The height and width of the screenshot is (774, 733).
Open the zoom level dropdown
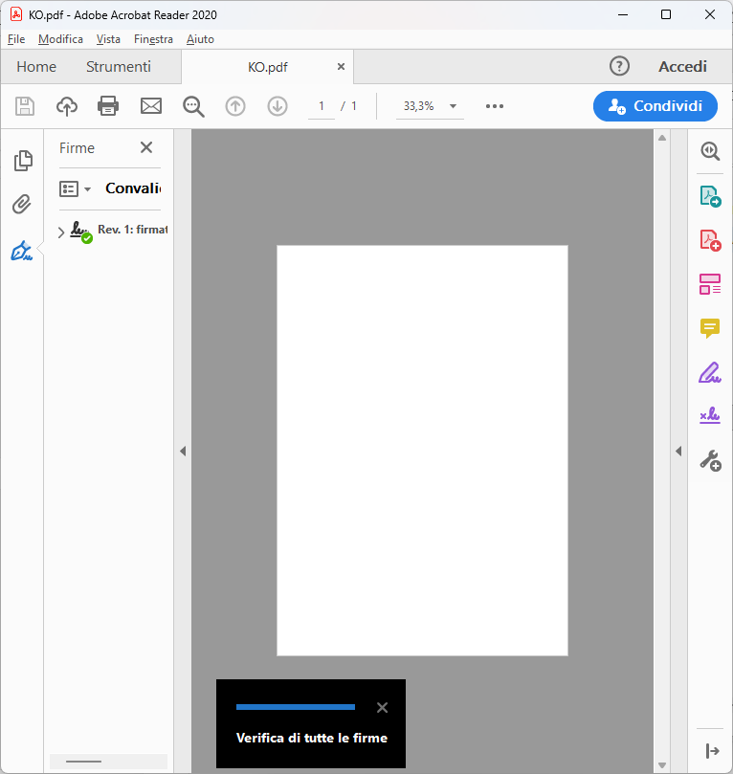click(x=453, y=106)
